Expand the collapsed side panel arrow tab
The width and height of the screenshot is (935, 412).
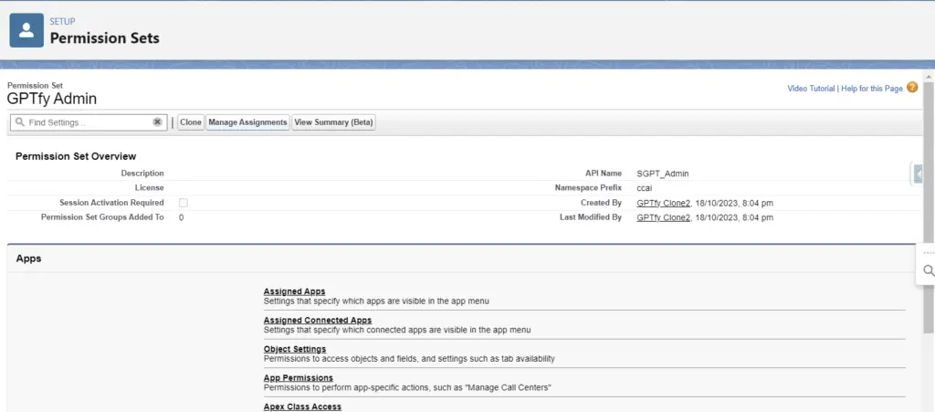coord(918,174)
